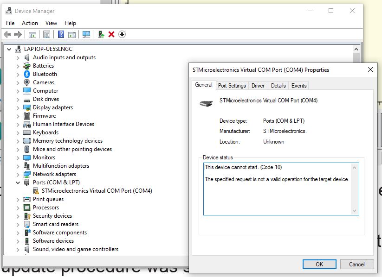Click red X Uninstall device icon
This screenshot has width=382, height=277.
pos(111,34)
